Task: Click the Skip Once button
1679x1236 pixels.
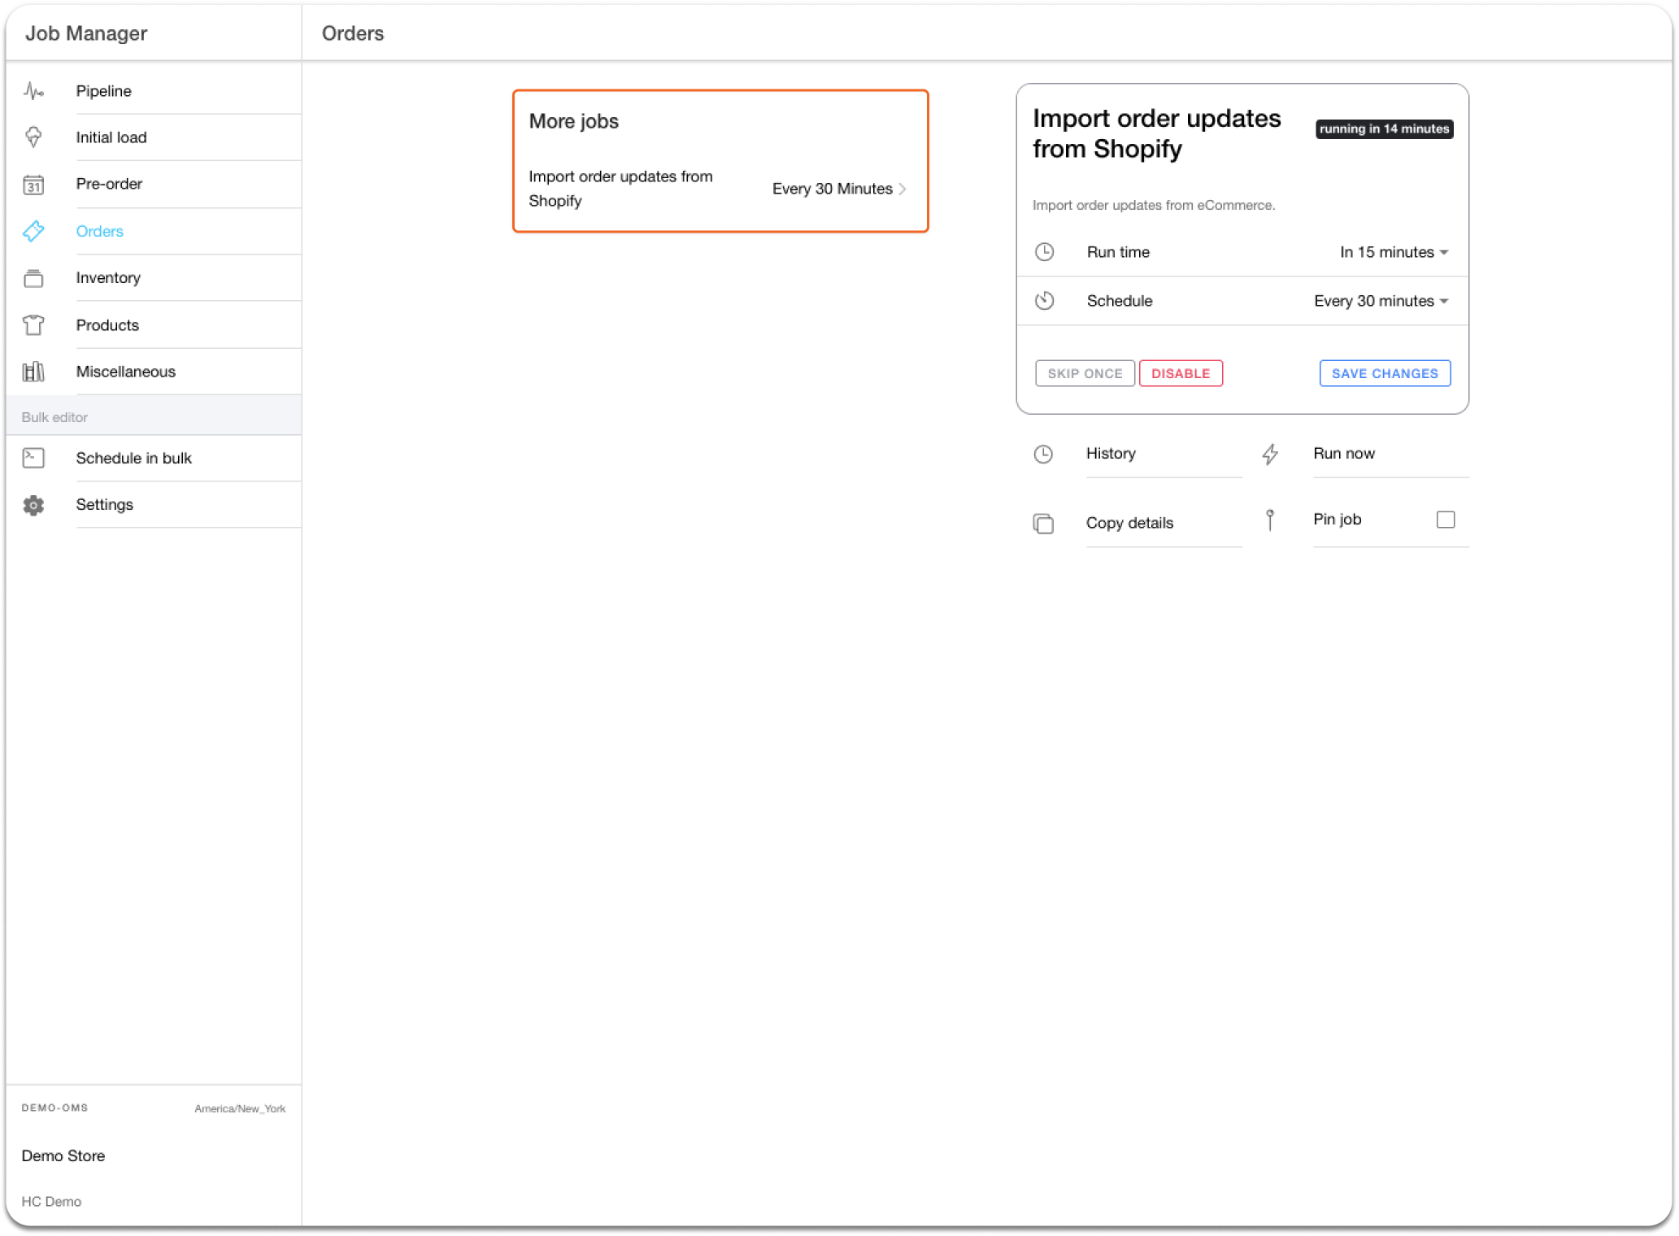Action: (x=1085, y=373)
